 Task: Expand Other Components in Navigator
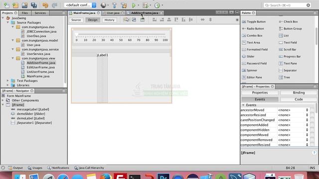pyautogui.click(x=3, y=100)
